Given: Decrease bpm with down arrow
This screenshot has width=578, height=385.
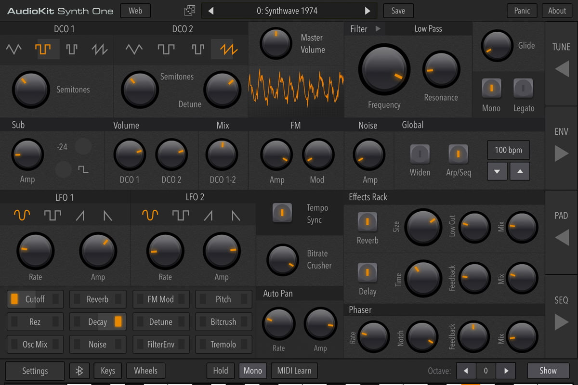Looking at the screenshot, I should [497, 171].
